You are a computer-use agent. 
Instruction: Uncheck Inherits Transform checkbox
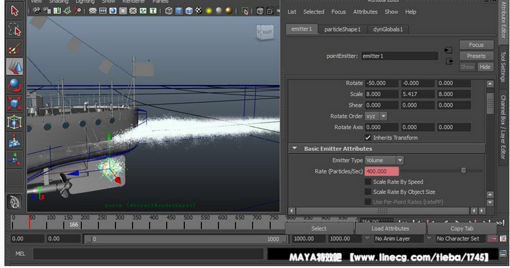pos(368,137)
